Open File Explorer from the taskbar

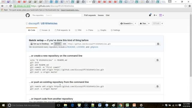click(65, 105)
